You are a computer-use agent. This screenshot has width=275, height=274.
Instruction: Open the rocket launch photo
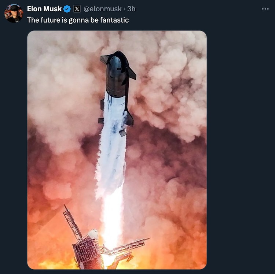(x=117, y=149)
